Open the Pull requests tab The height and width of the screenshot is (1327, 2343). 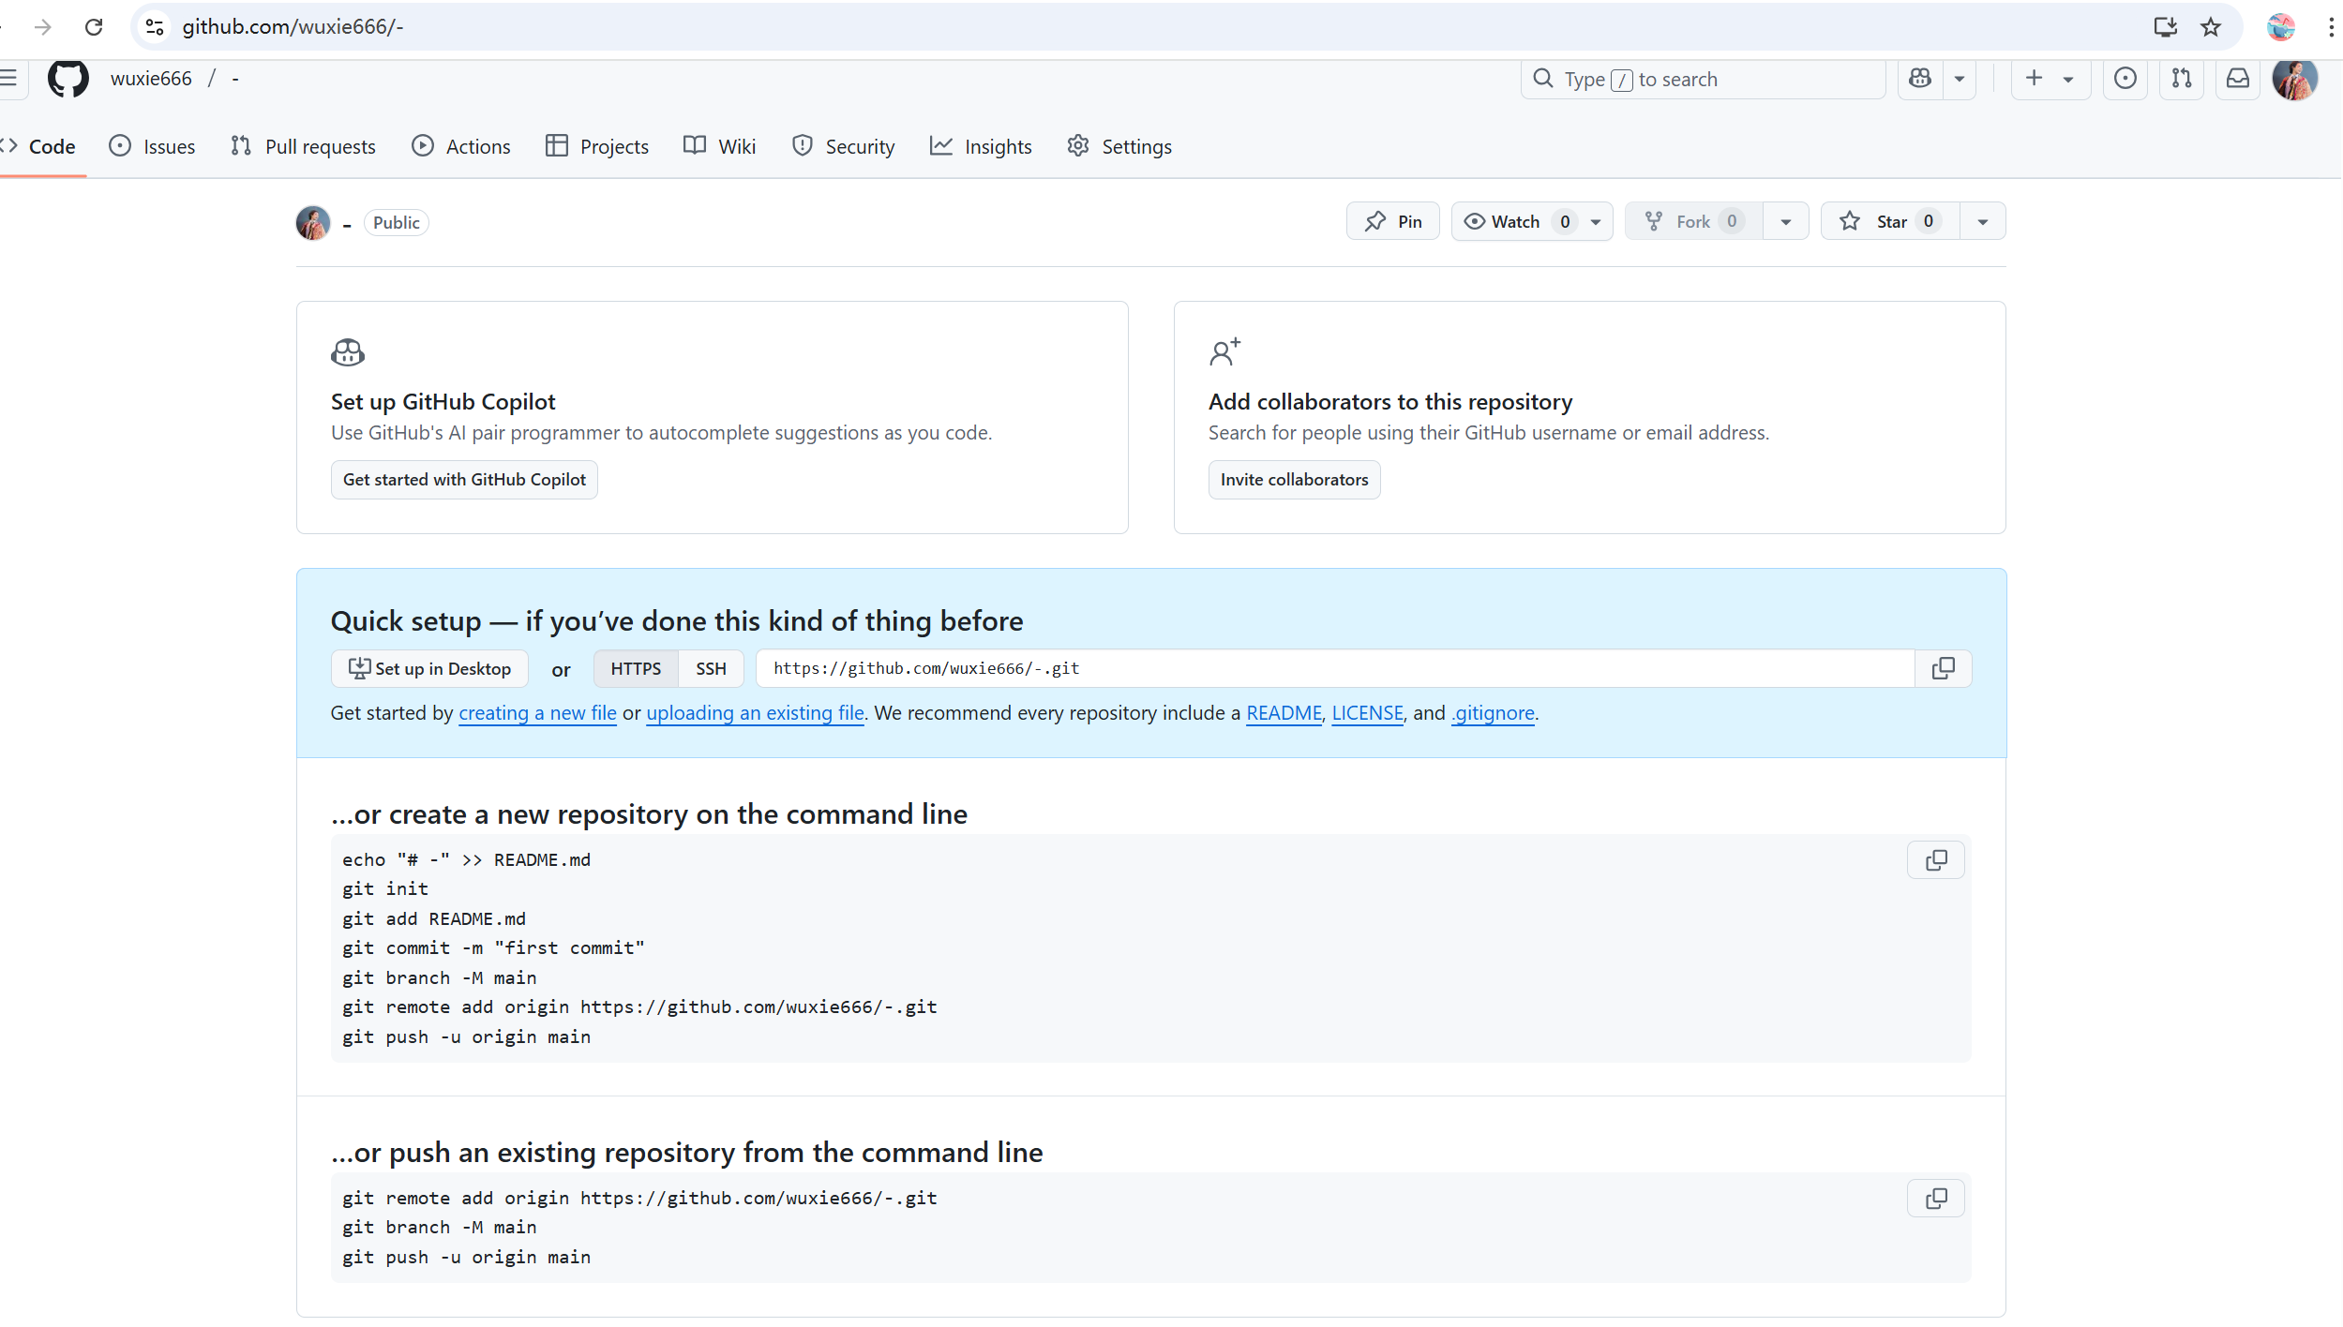(303, 146)
